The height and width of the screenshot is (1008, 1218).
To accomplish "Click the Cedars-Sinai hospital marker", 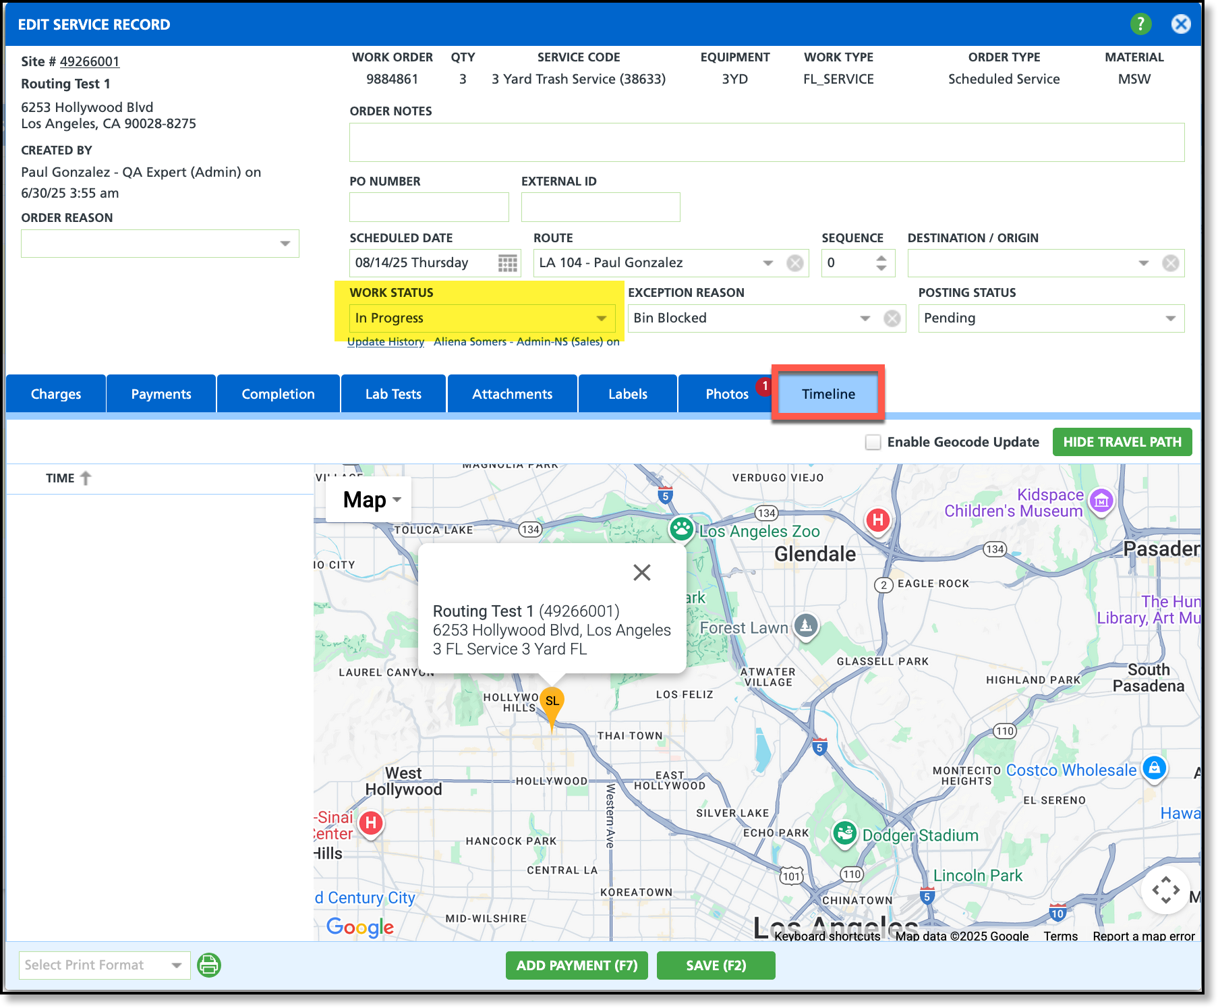I will 371,823.
